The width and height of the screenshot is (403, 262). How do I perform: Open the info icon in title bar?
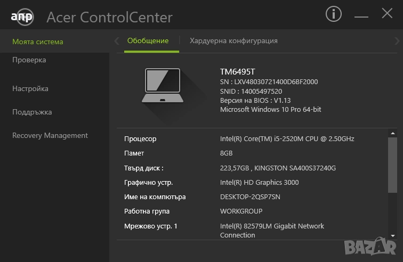(334, 14)
